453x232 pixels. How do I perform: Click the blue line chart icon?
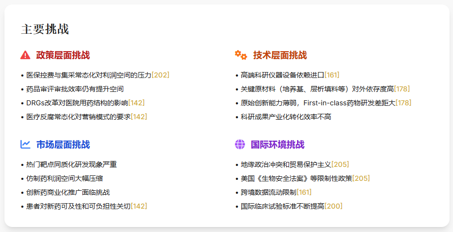coord(25,144)
